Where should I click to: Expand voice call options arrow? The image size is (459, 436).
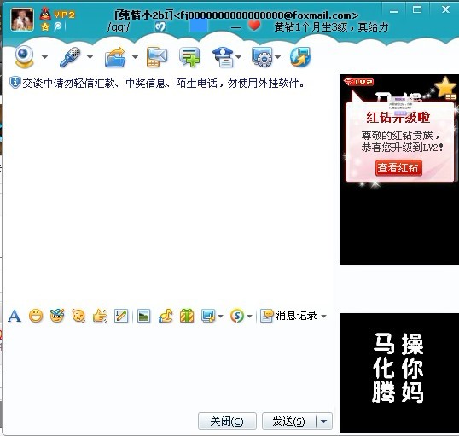[x=90, y=57]
